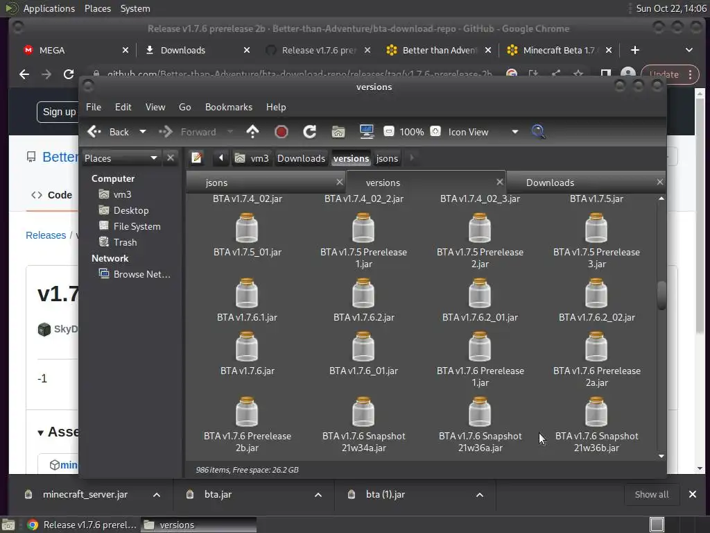Open the Go menu
710x533 pixels.
click(184, 107)
